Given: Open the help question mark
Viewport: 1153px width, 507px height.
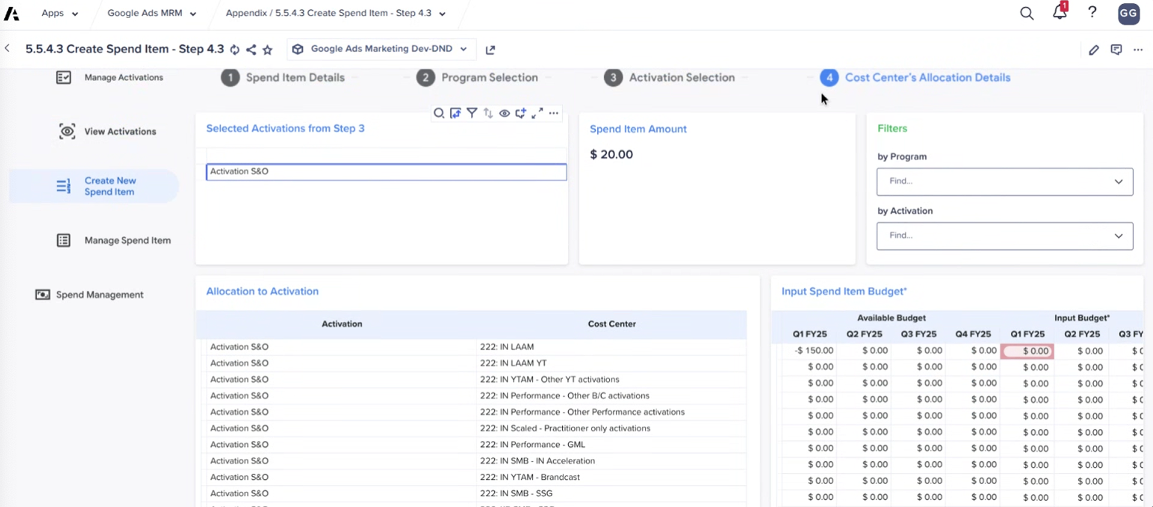Looking at the screenshot, I should [x=1092, y=13].
